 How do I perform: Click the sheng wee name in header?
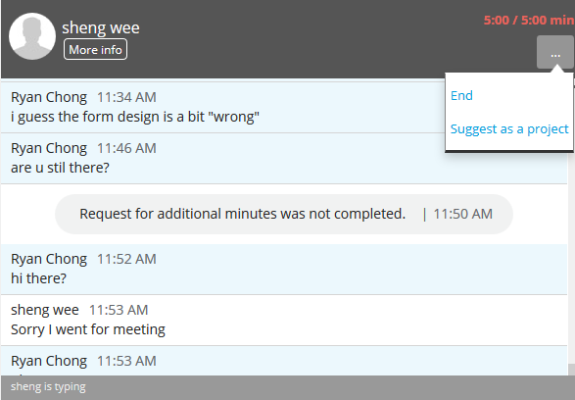click(x=101, y=27)
